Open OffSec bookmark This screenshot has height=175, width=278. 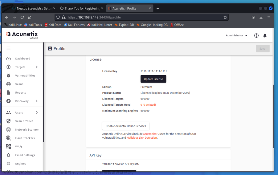pos(177,25)
